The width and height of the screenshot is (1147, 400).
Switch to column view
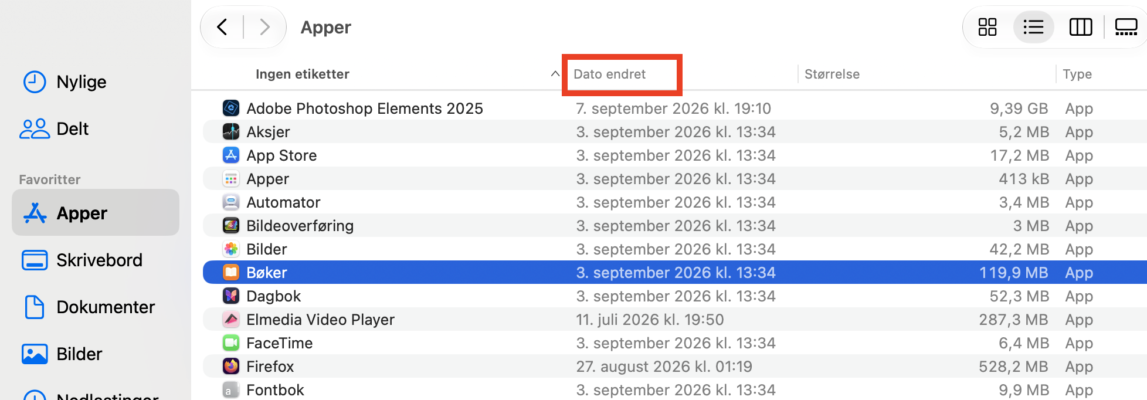point(1080,27)
